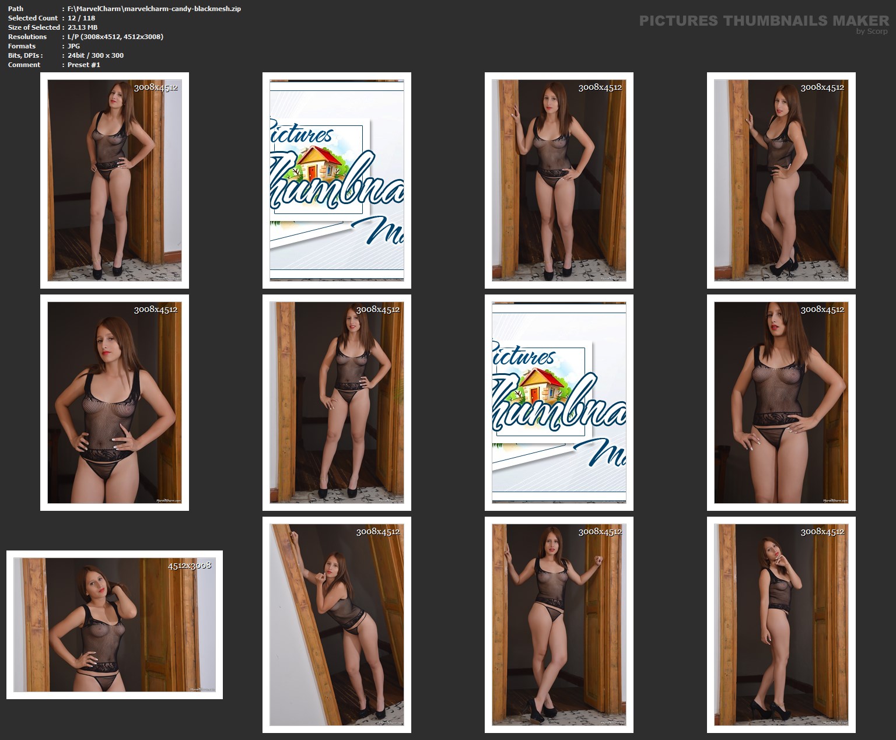
Task: Select the last thumbnail in the top row
Action: 781,180
